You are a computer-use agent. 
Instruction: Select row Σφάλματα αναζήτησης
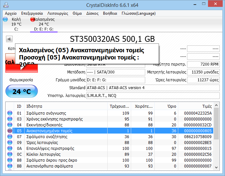110,136
